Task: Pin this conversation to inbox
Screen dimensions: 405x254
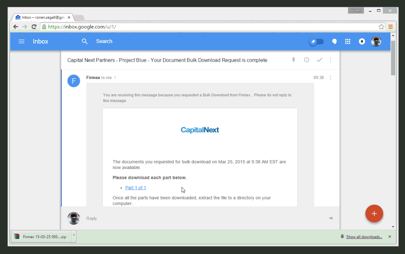Action: click(x=293, y=60)
